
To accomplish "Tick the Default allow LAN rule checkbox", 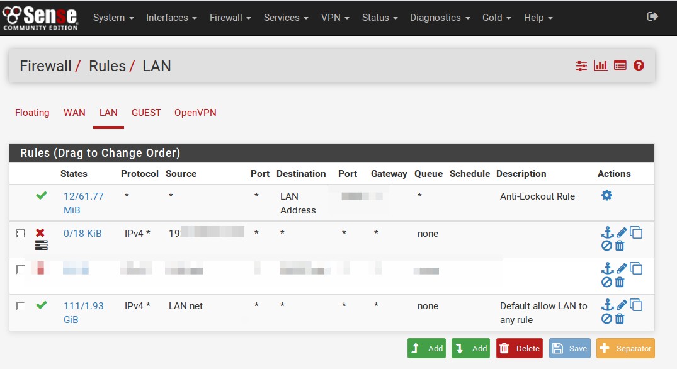I will point(21,305).
